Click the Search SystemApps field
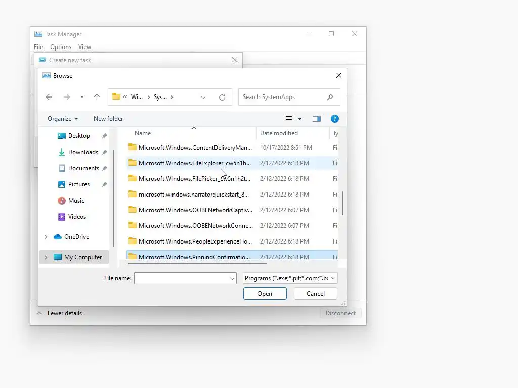This screenshot has width=518, height=388. (x=289, y=97)
